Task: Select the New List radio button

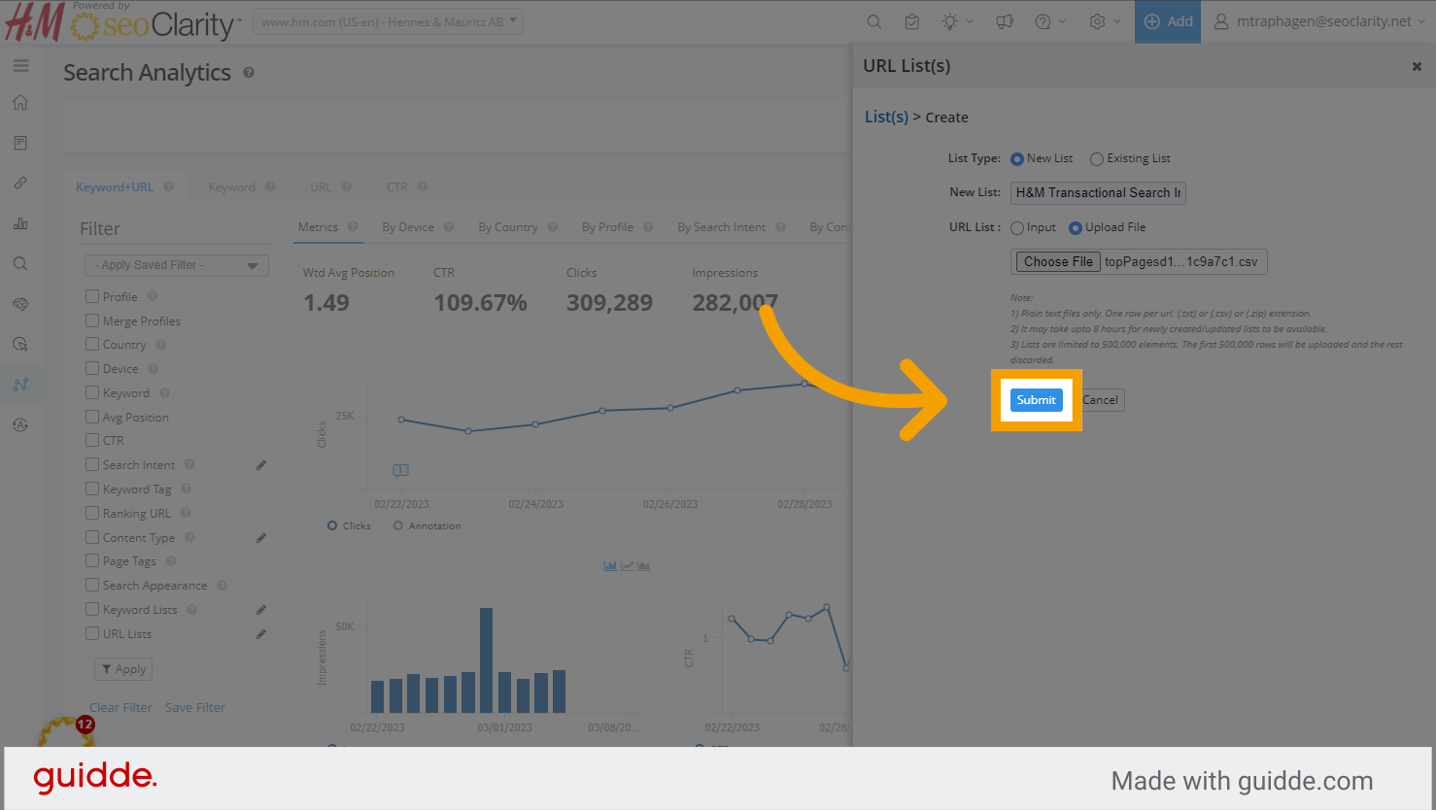Action: [1017, 159]
